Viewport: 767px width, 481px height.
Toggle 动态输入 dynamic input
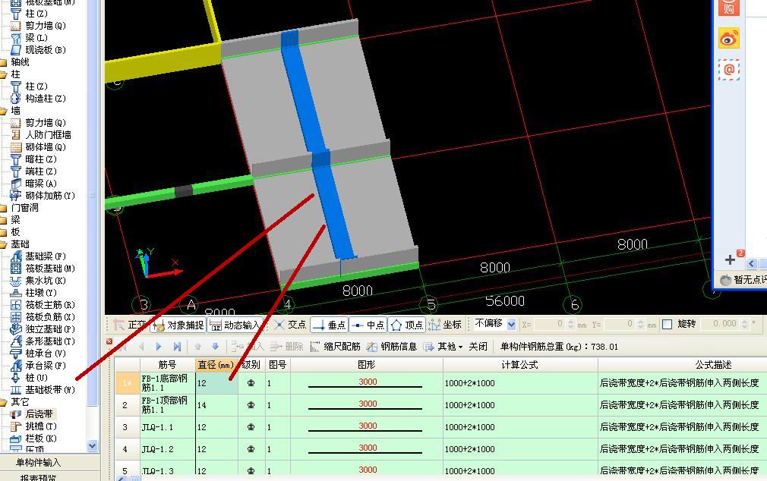[235, 325]
